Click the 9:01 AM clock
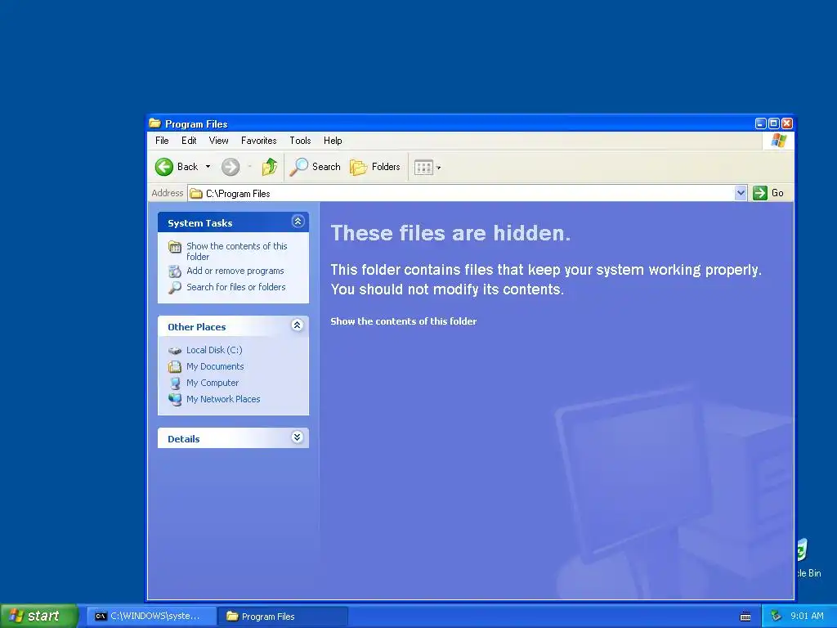 pyautogui.click(x=807, y=616)
